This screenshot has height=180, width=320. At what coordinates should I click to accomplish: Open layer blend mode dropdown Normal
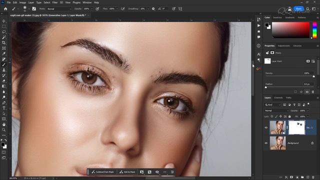click(276, 110)
